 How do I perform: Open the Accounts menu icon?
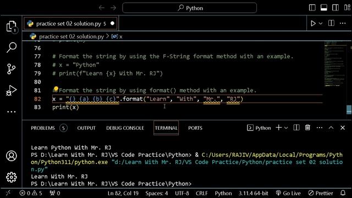[x=11, y=156]
